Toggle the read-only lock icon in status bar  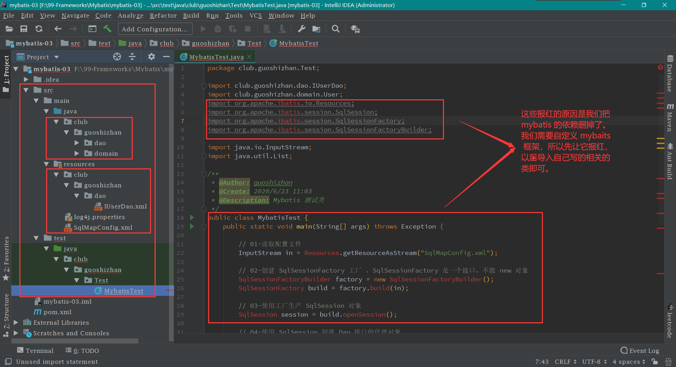click(655, 361)
